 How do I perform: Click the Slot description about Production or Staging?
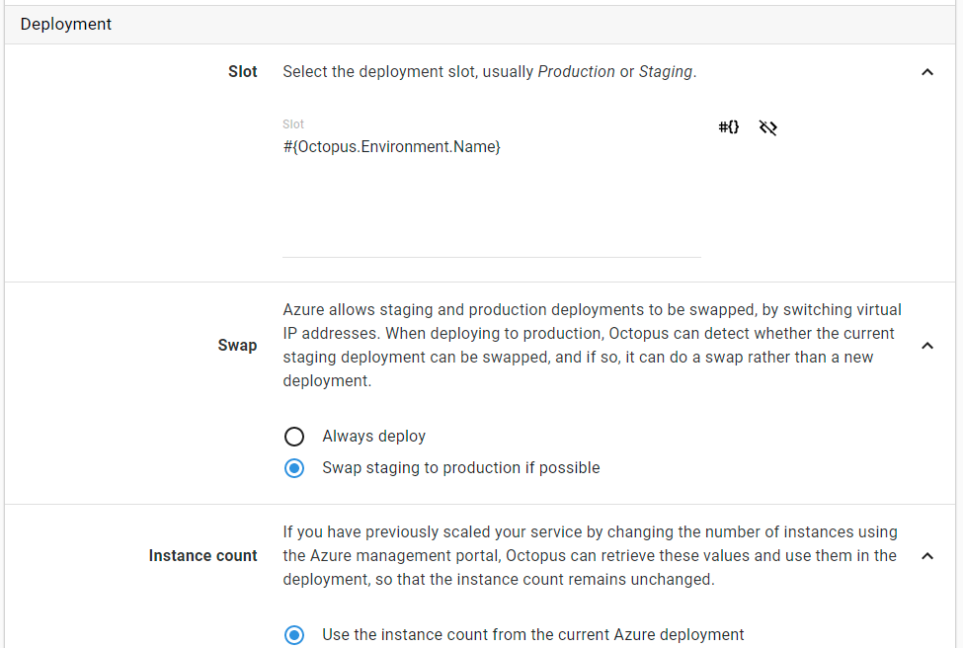click(489, 72)
